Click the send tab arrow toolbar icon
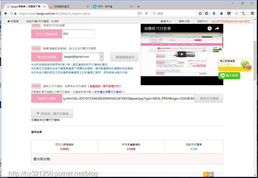The width and height of the screenshot is (258, 178). click(x=236, y=13)
